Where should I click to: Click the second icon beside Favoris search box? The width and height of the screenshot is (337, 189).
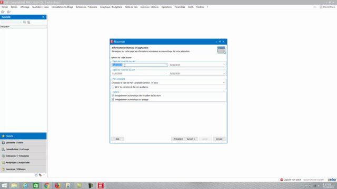(x=28, y=22)
